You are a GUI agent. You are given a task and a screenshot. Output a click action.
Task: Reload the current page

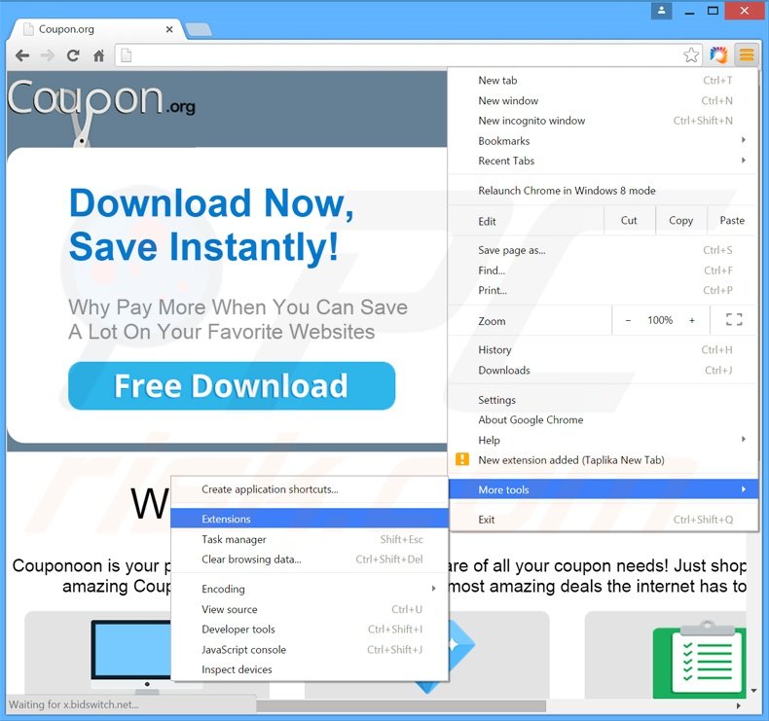pyautogui.click(x=73, y=55)
